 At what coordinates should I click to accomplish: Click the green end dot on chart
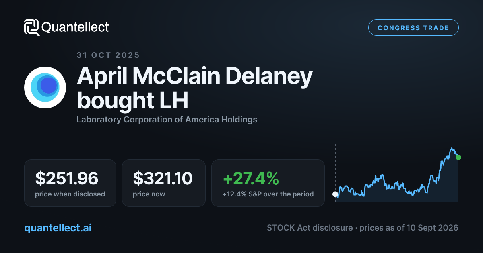click(458, 157)
